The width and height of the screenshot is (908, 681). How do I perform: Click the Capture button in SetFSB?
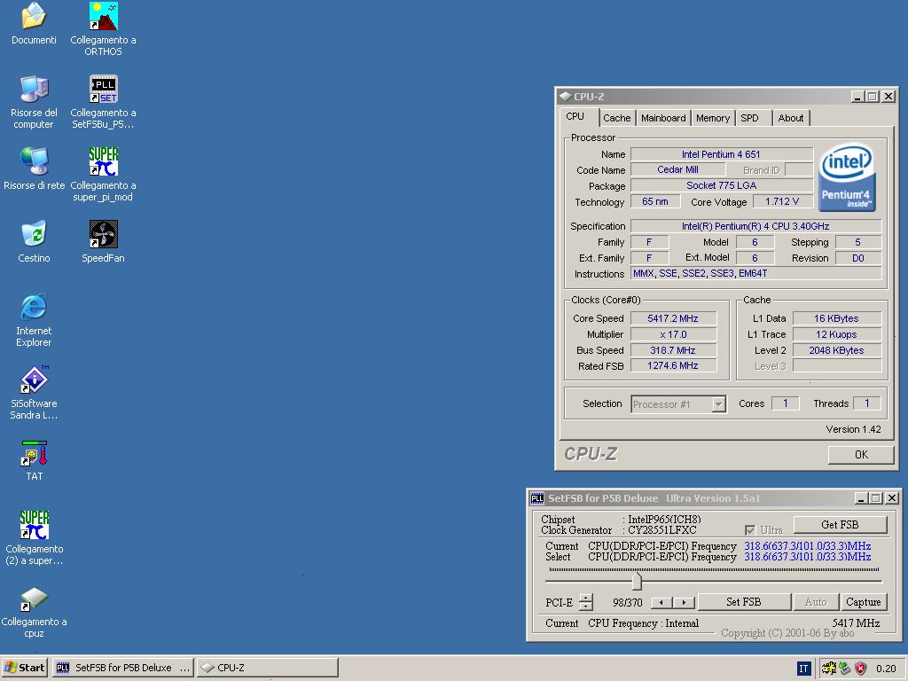tap(864, 602)
